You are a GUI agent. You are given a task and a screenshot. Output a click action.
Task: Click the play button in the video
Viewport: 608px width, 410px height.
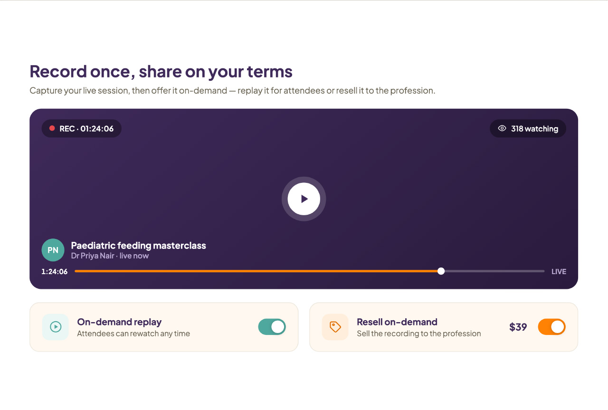(x=304, y=199)
